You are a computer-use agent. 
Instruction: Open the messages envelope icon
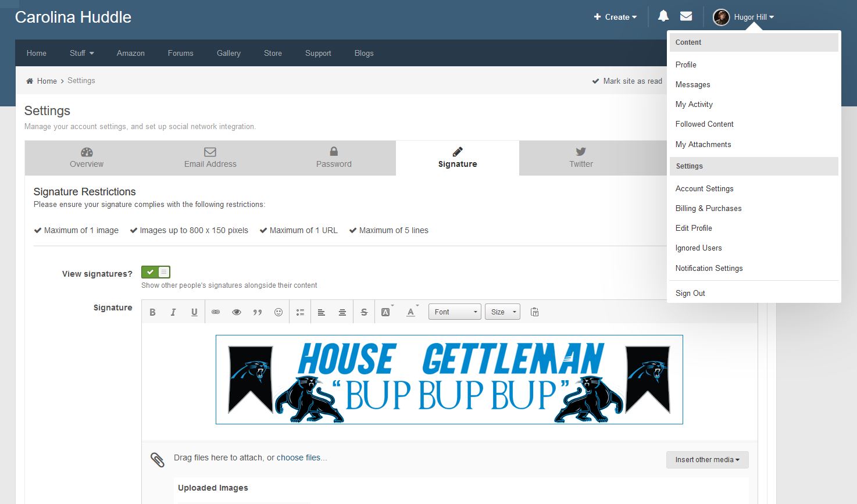tap(686, 16)
